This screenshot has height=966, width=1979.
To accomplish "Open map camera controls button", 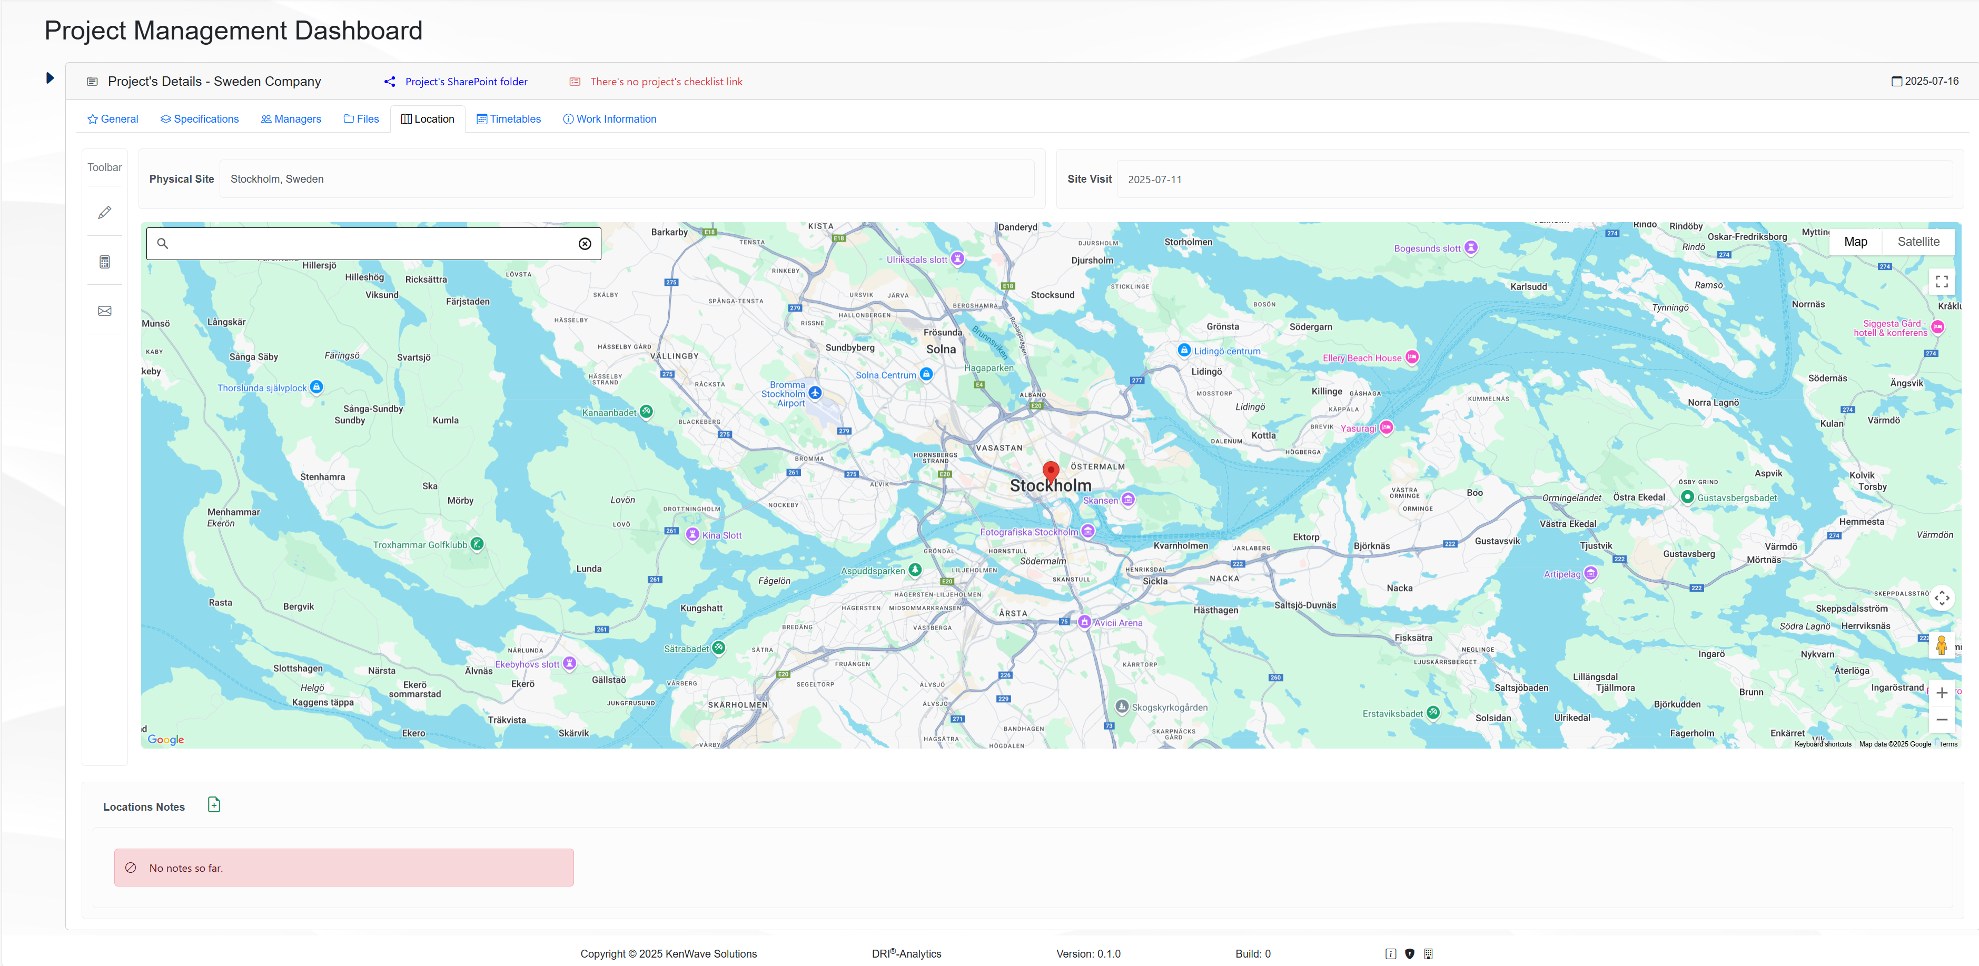I will click(x=1942, y=598).
